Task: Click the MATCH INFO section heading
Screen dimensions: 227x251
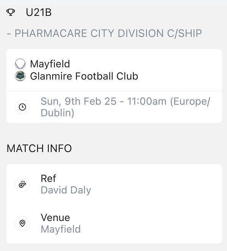Action: 39,148
